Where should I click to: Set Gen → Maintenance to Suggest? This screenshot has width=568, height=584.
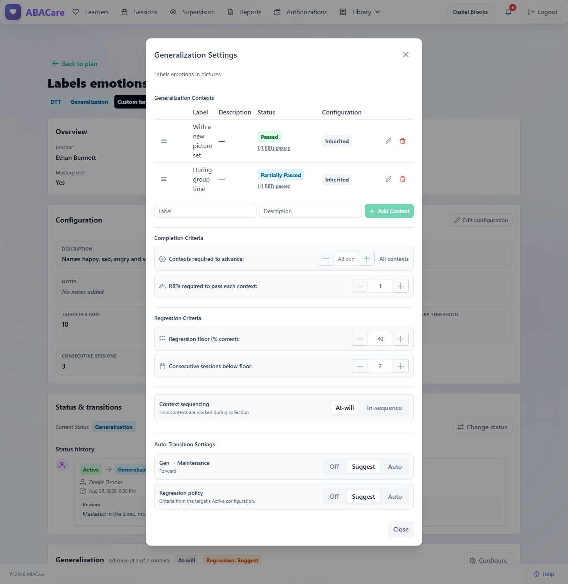(363, 466)
